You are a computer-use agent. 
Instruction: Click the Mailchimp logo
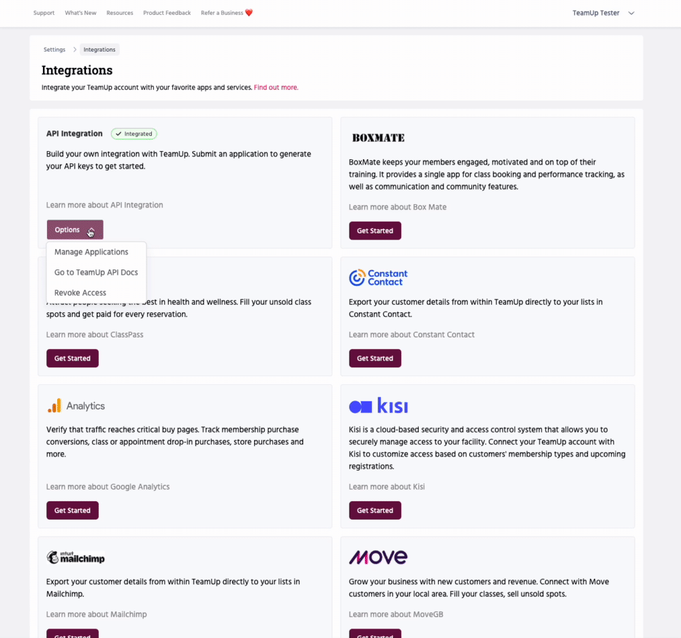76,558
